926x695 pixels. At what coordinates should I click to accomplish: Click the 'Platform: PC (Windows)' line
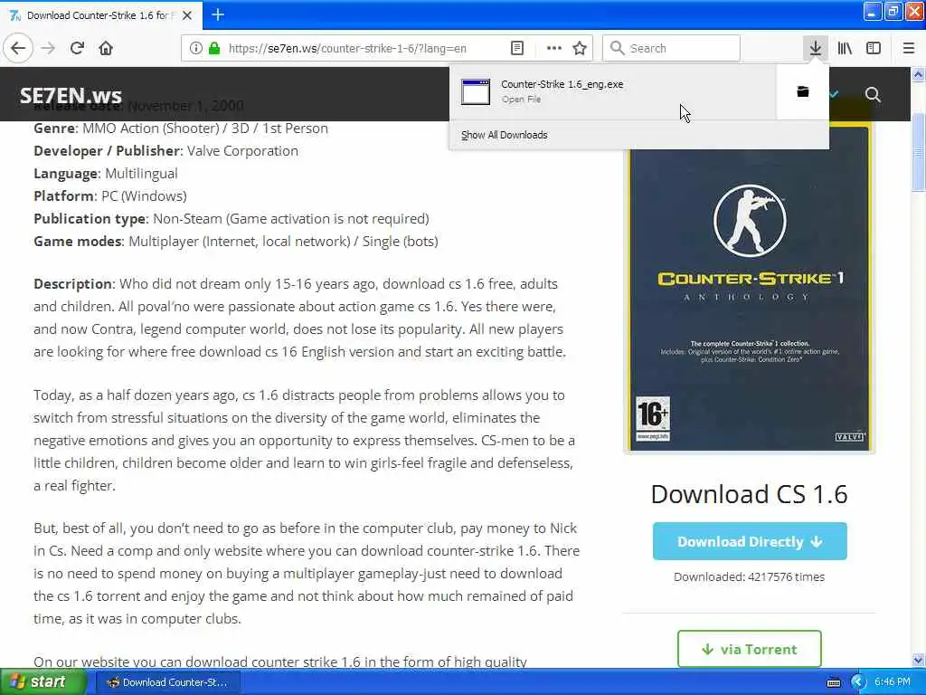pos(110,195)
